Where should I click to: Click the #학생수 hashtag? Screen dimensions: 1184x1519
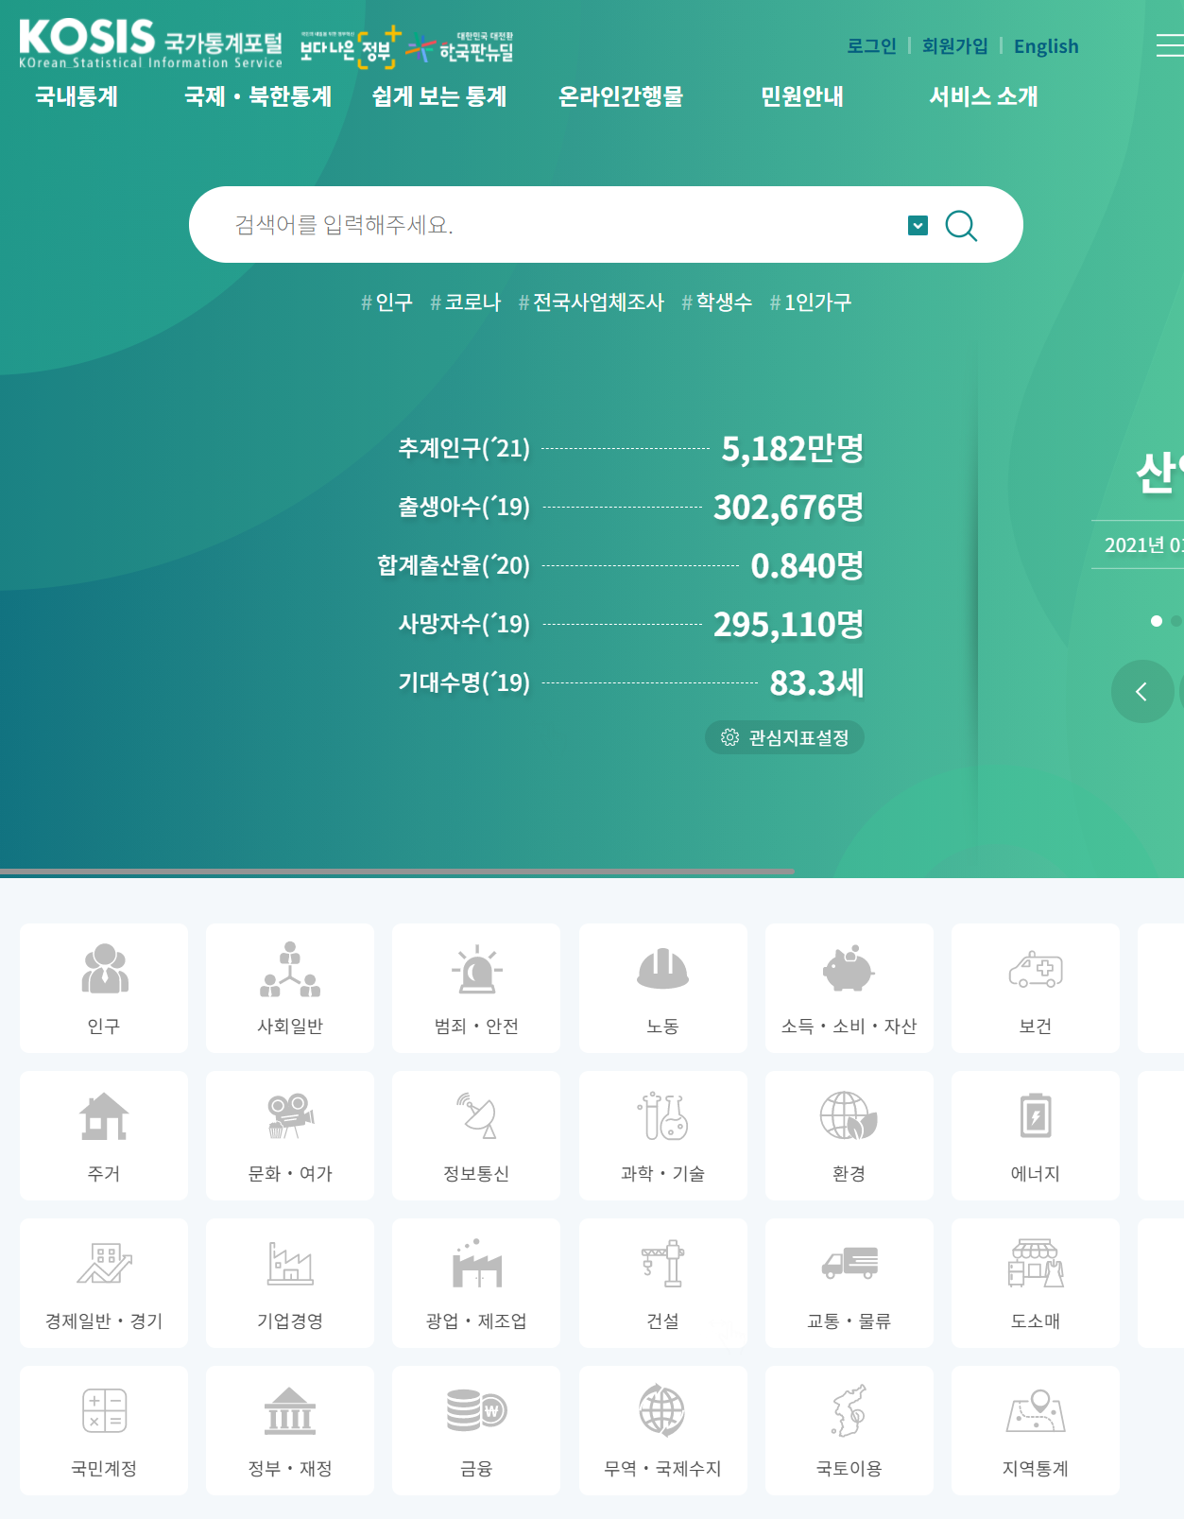[x=717, y=302]
